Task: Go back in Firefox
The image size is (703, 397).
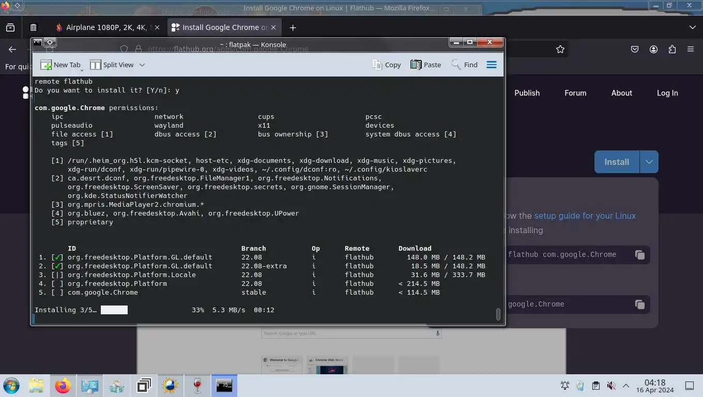Action: click(x=12, y=49)
